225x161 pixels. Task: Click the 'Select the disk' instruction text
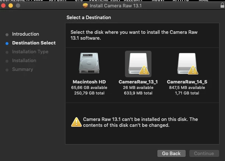(x=134, y=35)
